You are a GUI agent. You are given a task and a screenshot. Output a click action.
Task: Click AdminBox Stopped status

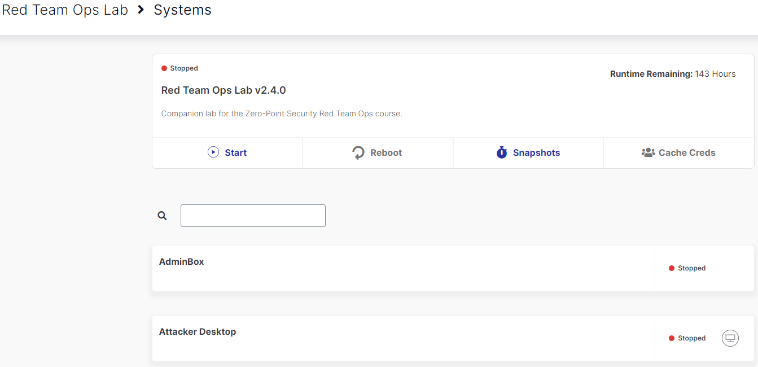point(687,268)
